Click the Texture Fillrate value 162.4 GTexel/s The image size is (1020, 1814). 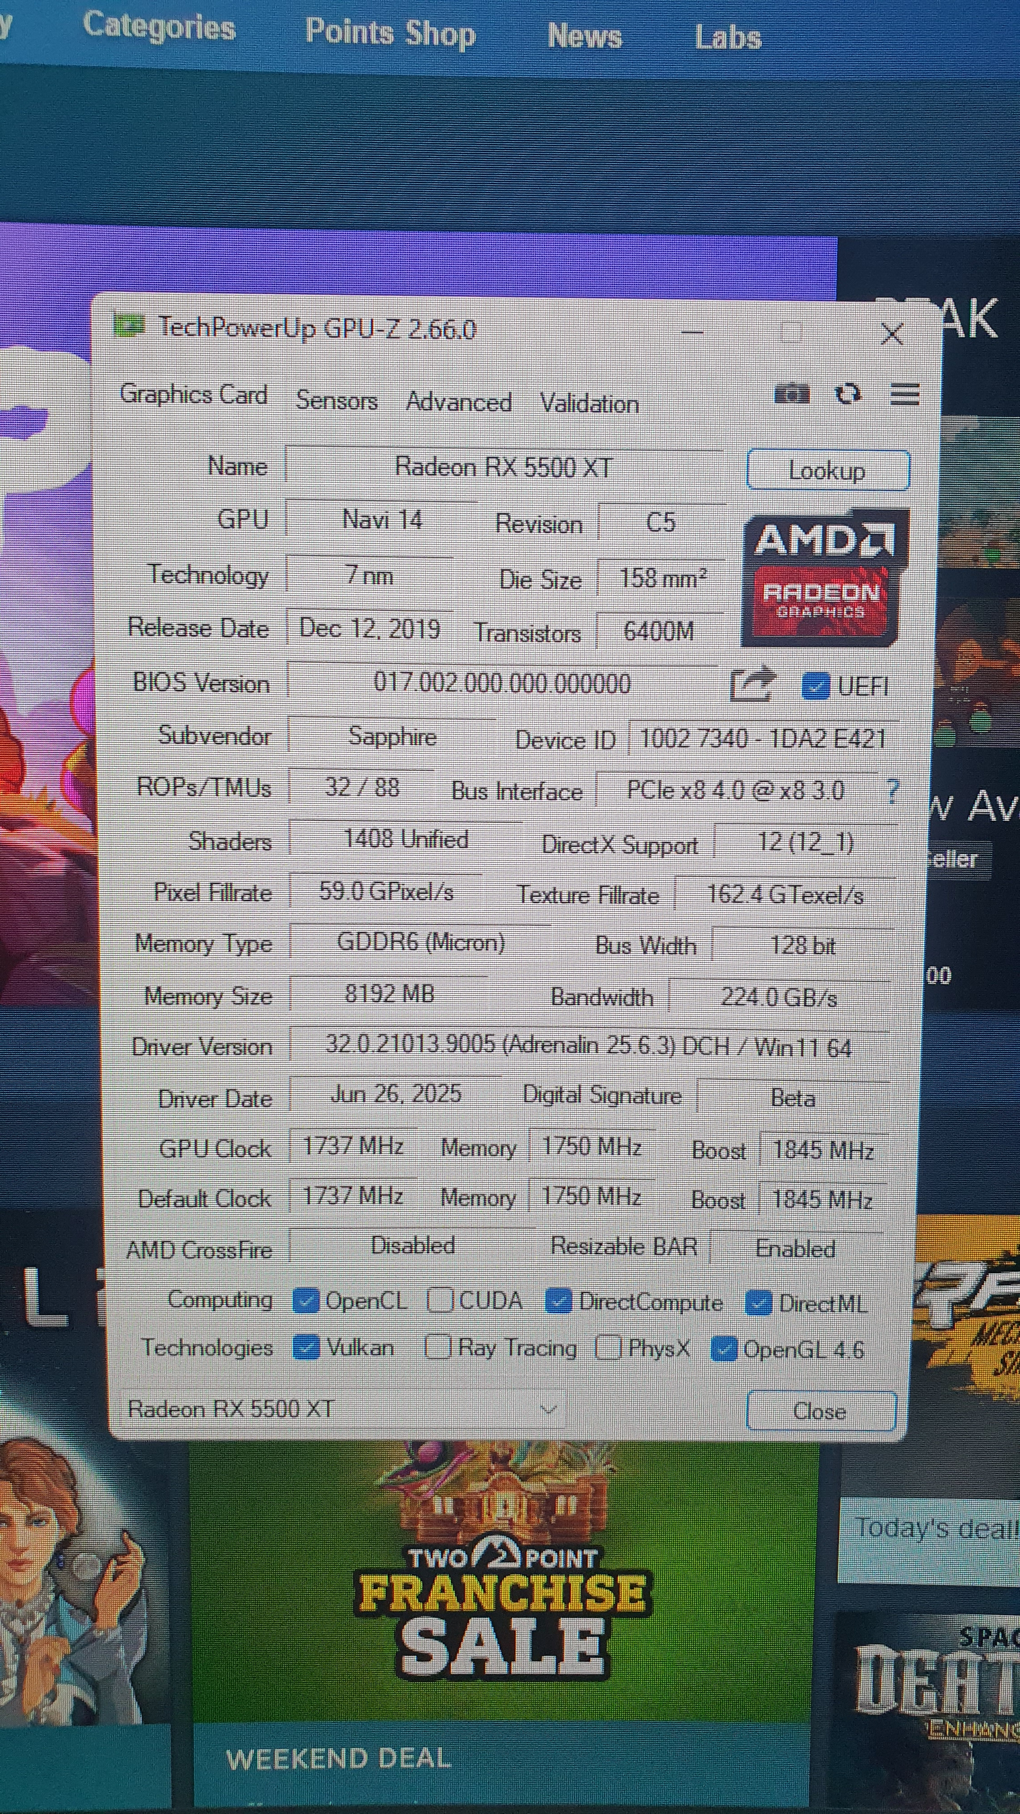[785, 895]
